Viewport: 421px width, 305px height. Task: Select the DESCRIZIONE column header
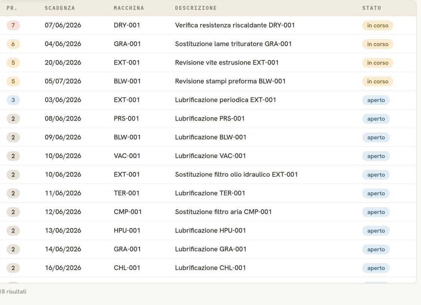[196, 8]
